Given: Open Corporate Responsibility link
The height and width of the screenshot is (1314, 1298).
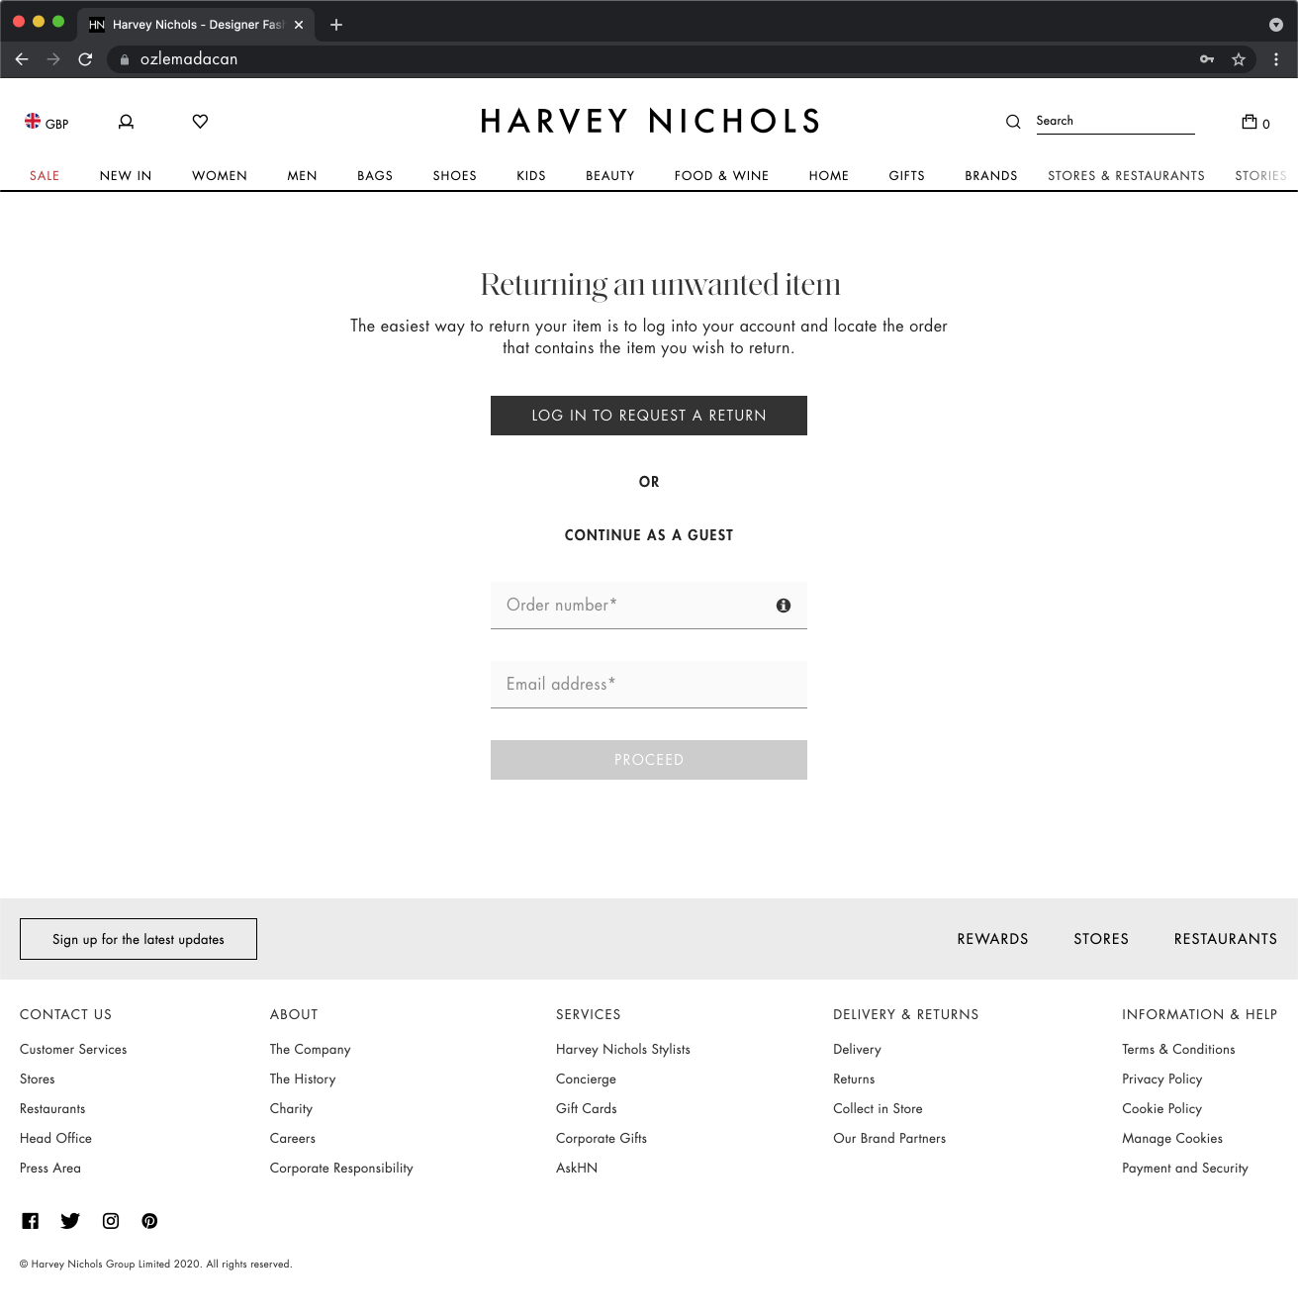Looking at the screenshot, I should [341, 1169].
